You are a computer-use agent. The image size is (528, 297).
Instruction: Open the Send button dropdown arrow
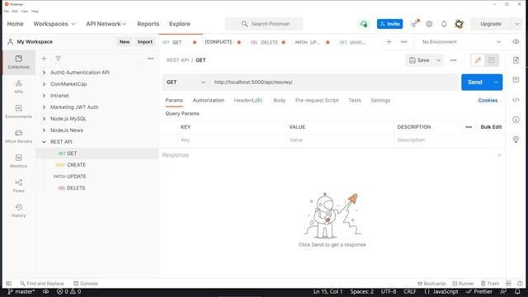tap(496, 82)
